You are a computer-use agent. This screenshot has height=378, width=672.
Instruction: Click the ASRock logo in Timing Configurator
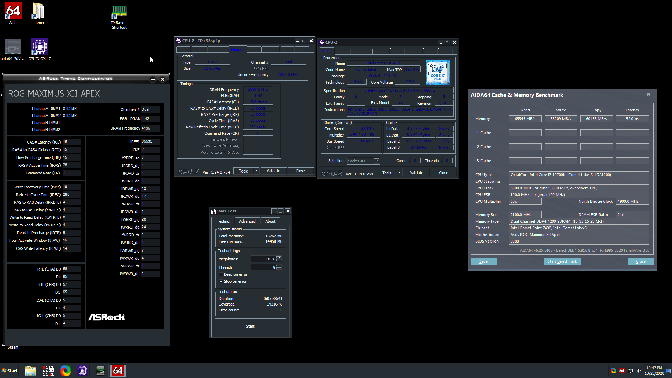(x=106, y=317)
